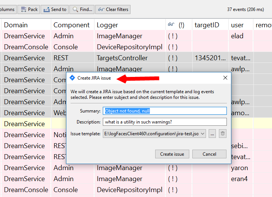Browse for issue template via ellipsis button
This screenshot has width=272, height=197.
pos(212,134)
